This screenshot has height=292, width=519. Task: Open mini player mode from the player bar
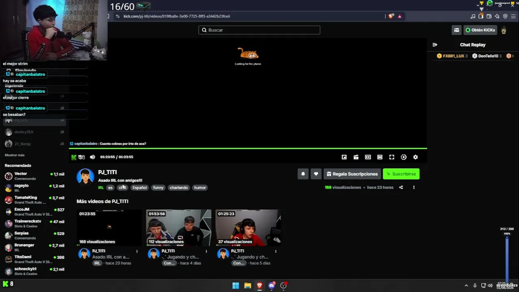pos(344,157)
